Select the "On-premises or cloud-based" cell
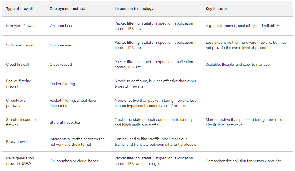Image resolution: width=295 pixels, height=171 pixels. pyautogui.click(x=74, y=161)
